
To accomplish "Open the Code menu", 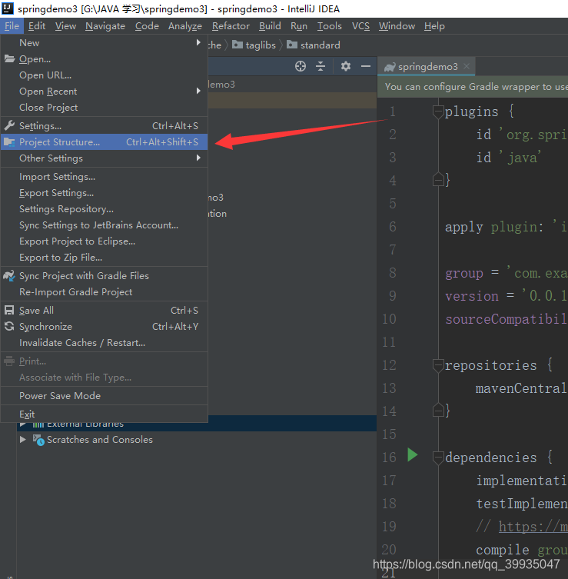I will click(x=147, y=26).
